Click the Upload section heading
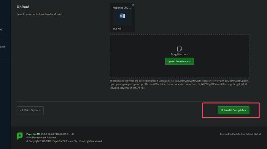267x149 pixels. (23, 7)
